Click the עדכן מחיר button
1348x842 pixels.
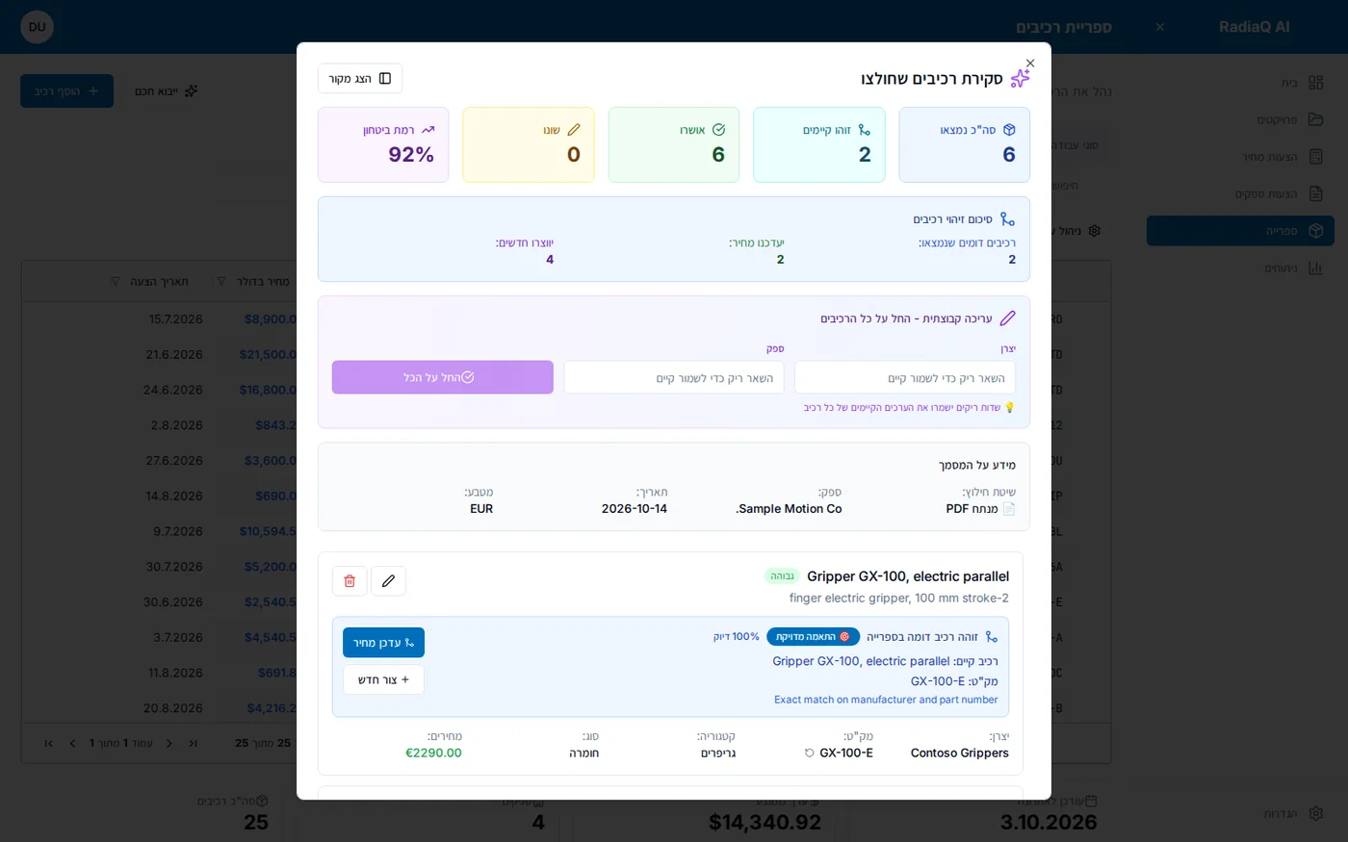383,643
